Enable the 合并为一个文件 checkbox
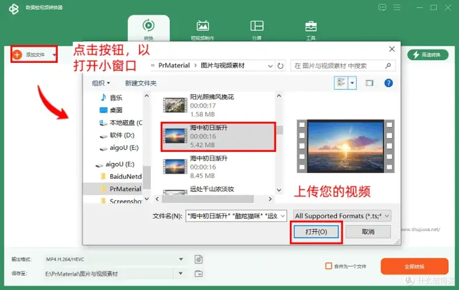 pyautogui.click(x=329, y=266)
